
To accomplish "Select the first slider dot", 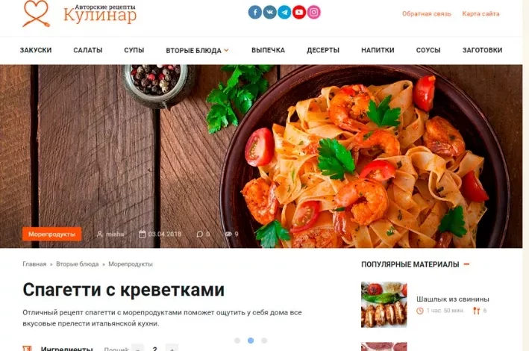I will (237, 341).
